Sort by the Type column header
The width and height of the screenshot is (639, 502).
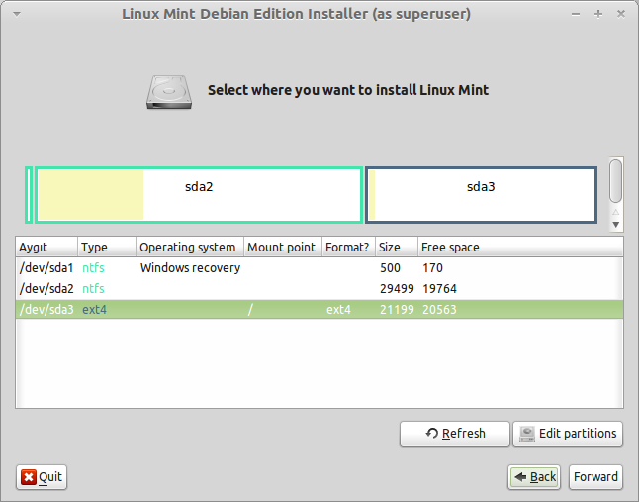[106, 248]
